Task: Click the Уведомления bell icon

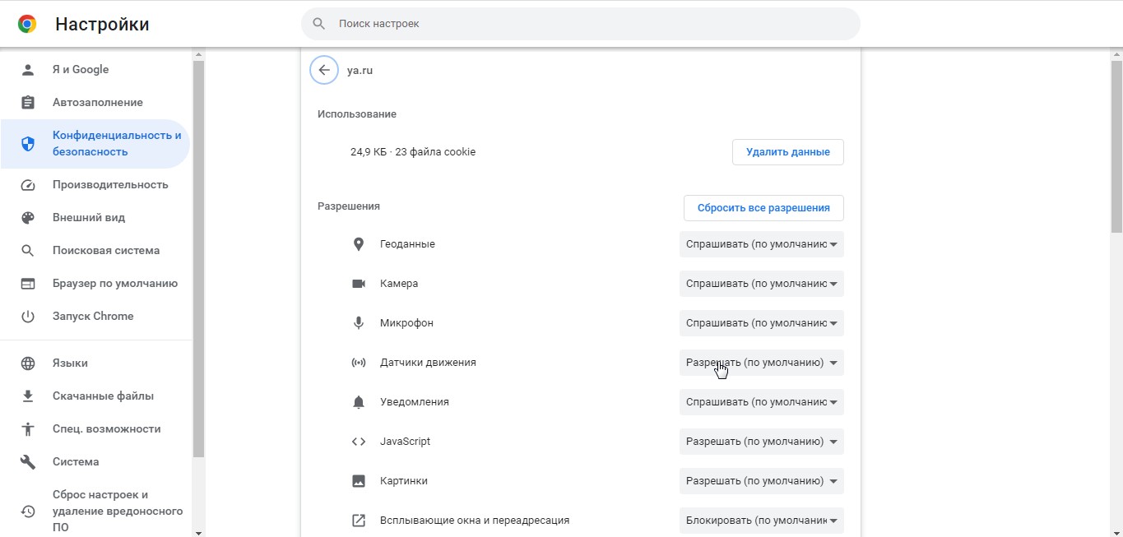Action: [x=358, y=401]
